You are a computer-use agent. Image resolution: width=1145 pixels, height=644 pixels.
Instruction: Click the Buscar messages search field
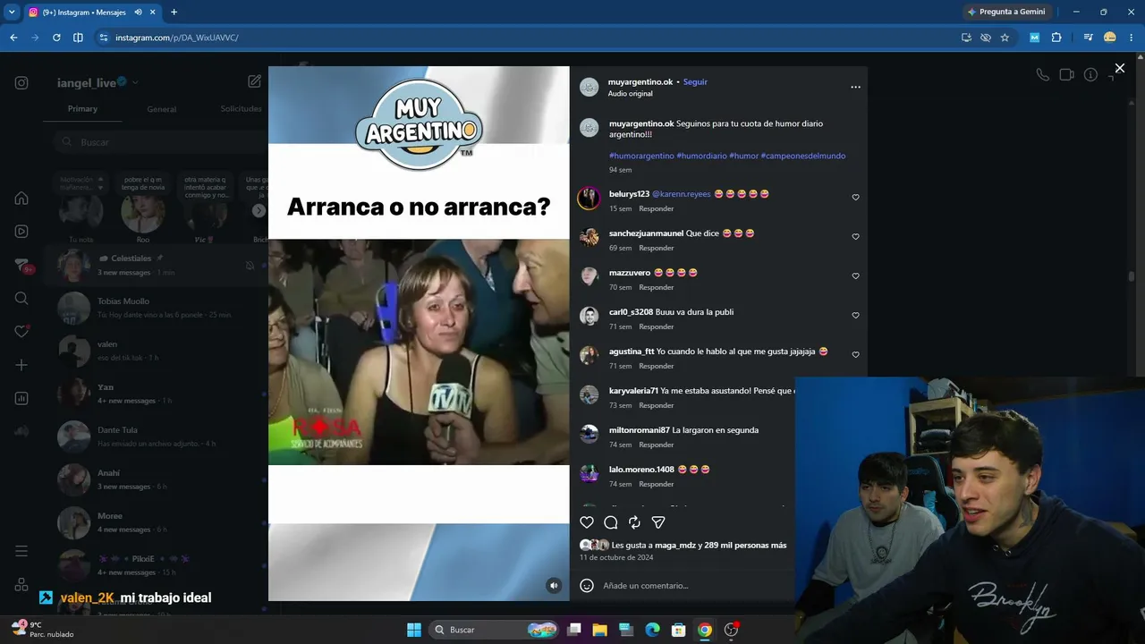157,142
